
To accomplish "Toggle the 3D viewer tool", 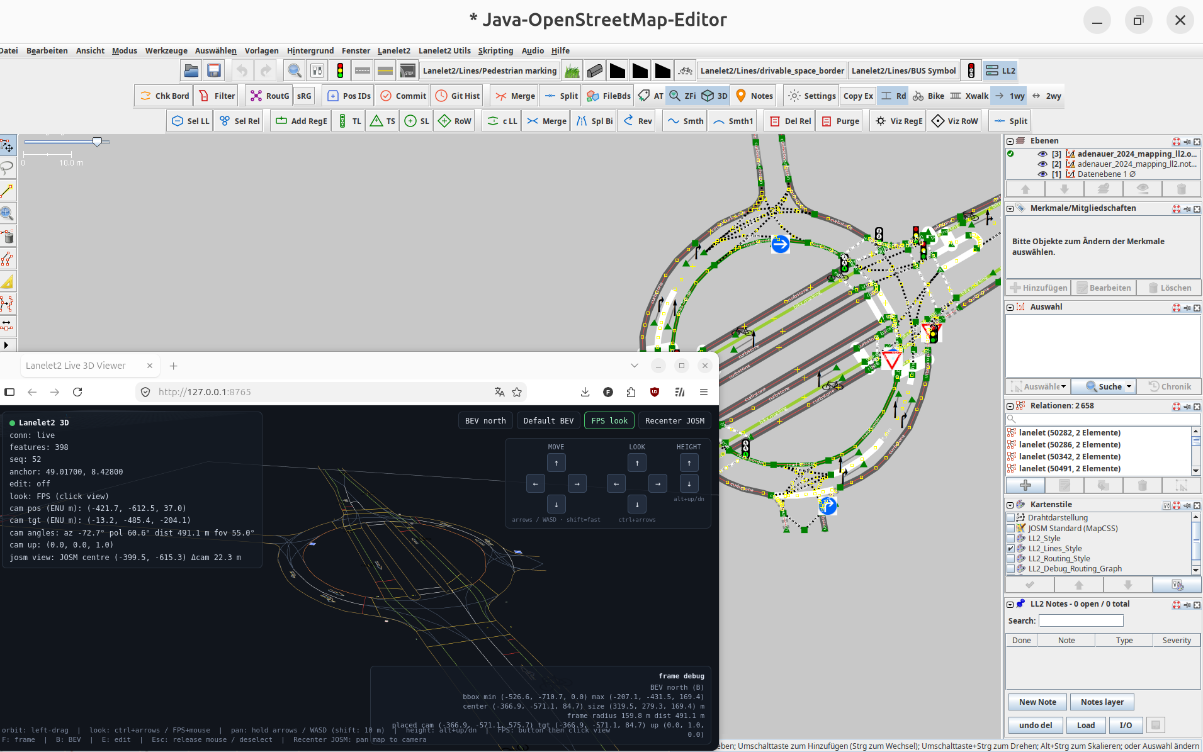I will [714, 96].
